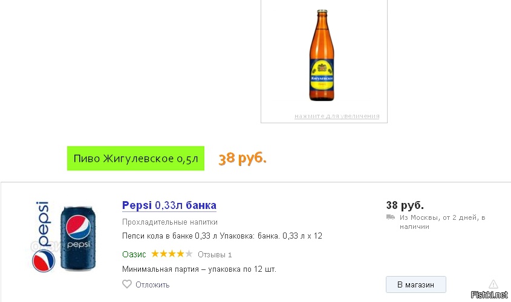511x302 pixels.
Task: Click the 'Из Москвы, от 2 дней' delivery text
Action: click(x=442, y=217)
